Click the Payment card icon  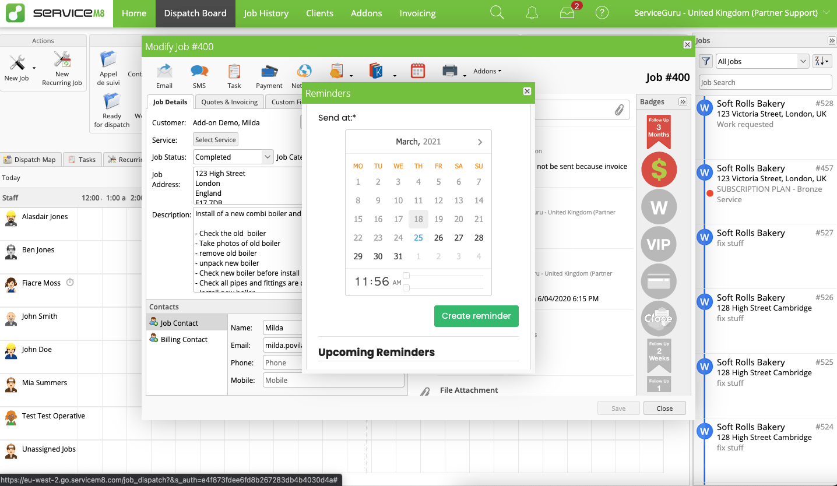269,72
